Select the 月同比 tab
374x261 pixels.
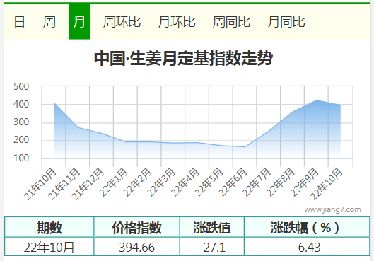pyautogui.click(x=286, y=22)
